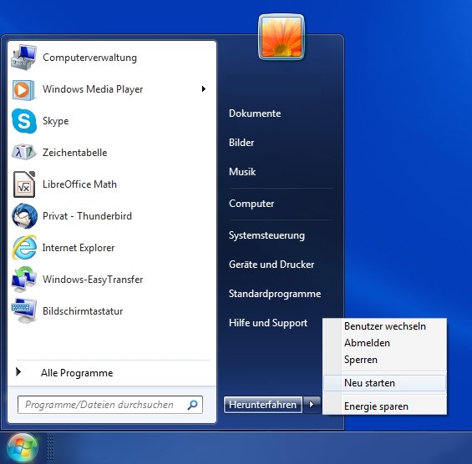Click the Programme/Dateien durchsuchen search field

point(110,405)
